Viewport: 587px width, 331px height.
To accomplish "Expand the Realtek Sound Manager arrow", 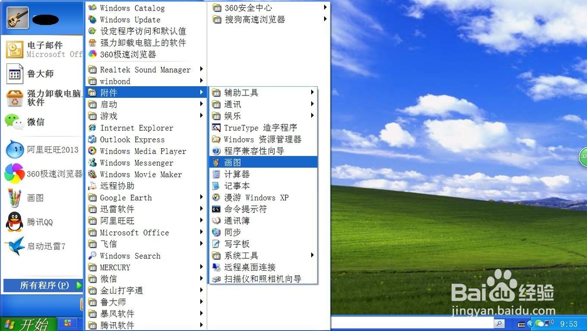I will click(x=201, y=69).
